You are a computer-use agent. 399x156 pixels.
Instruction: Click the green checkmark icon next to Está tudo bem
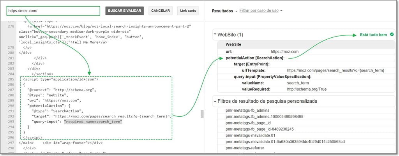(x=392, y=35)
